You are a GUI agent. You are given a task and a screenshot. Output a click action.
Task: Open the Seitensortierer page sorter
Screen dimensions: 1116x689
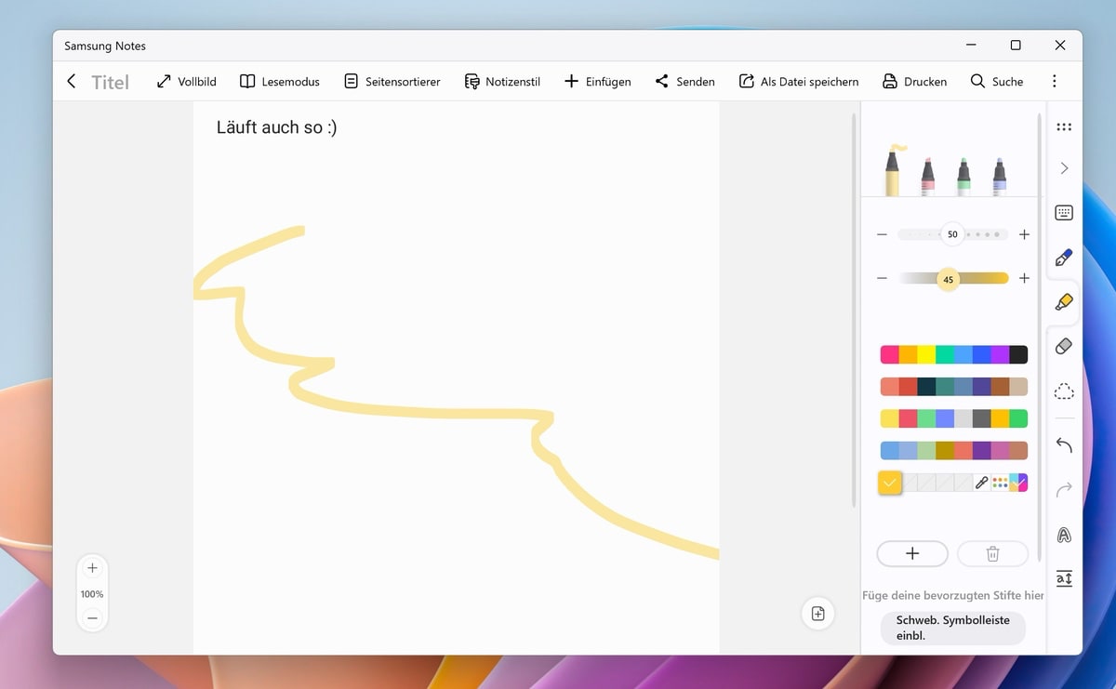click(x=392, y=82)
